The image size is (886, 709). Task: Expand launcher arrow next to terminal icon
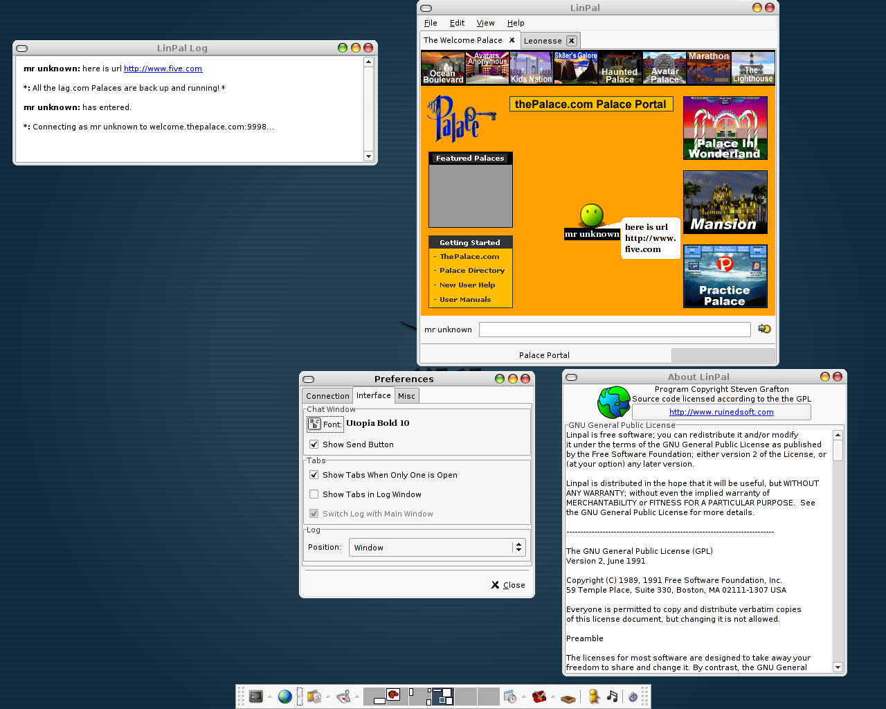pyautogui.click(x=270, y=696)
